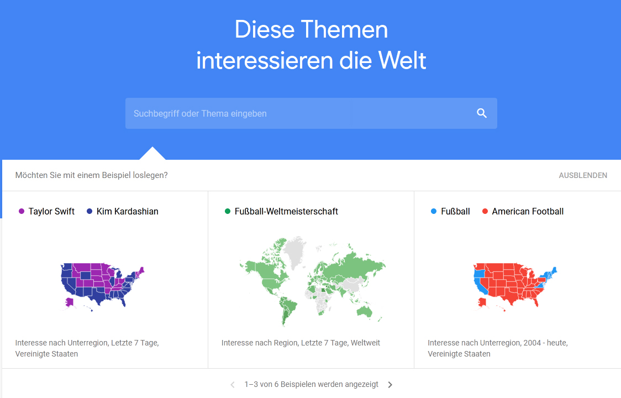Viewport: 621px width, 398px height.
Task: Select the American Football label
Action: [x=528, y=211]
